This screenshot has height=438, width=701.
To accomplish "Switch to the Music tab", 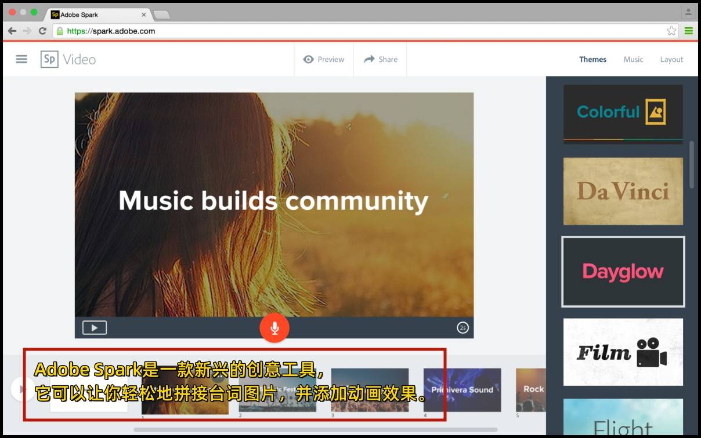I will click(x=633, y=59).
